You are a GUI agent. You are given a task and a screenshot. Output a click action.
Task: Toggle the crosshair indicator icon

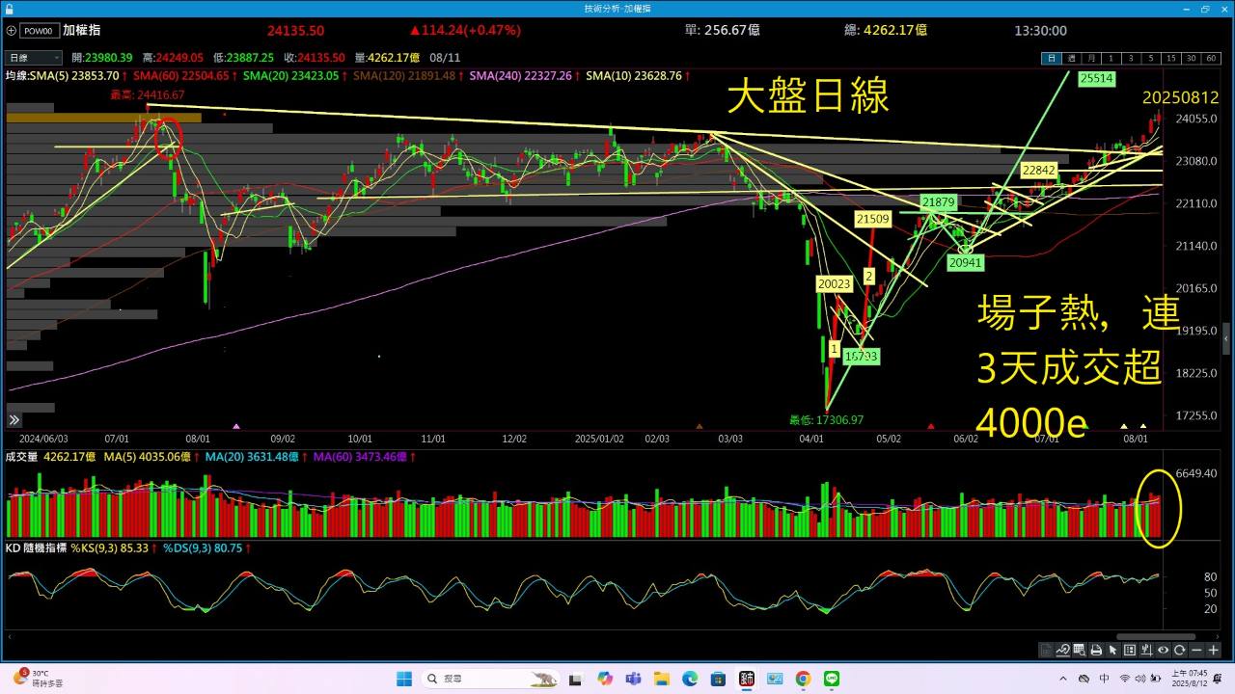pyautogui.click(x=1146, y=651)
